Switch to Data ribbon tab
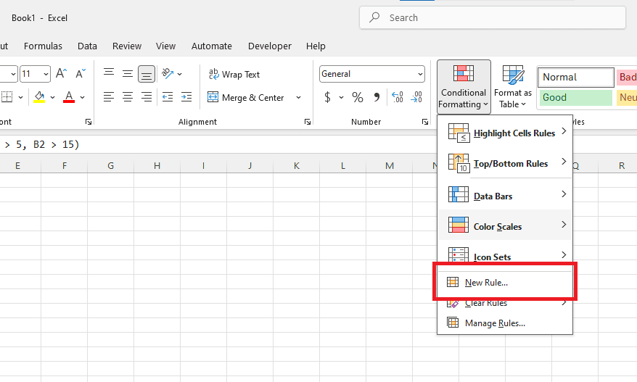This screenshot has width=637, height=382. tap(87, 46)
